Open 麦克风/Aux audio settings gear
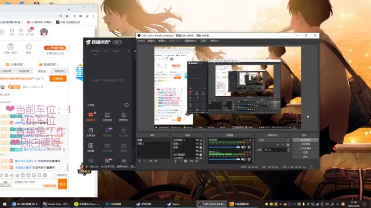Screen dimensions: 371x208 (249, 159)
